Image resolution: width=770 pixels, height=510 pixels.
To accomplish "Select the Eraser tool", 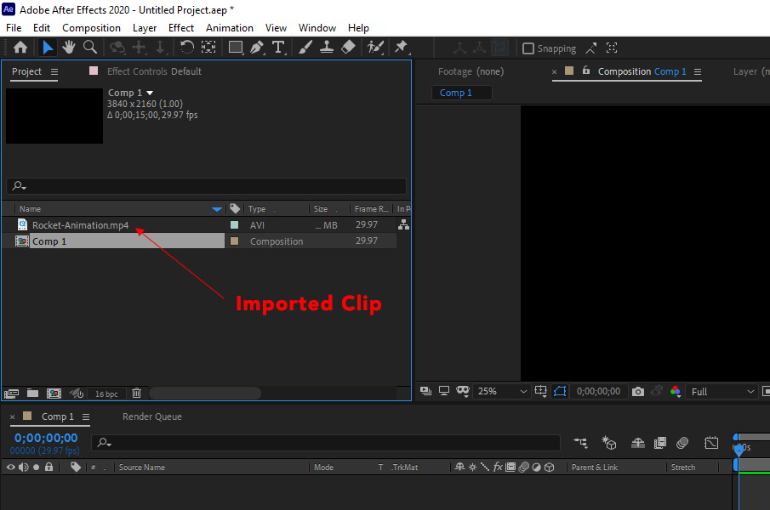I will point(347,48).
